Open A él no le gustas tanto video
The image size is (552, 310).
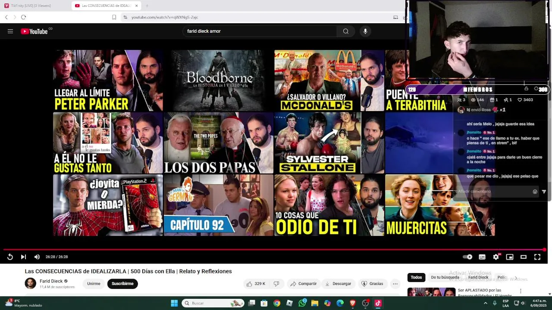coord(108,143)
